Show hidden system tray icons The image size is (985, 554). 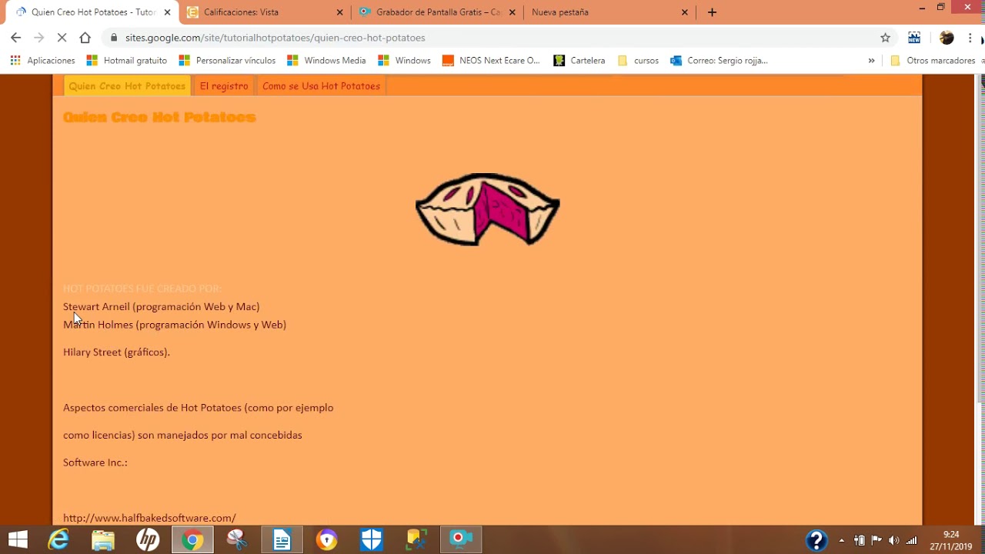pyautogui.click(x=841, y=540)
